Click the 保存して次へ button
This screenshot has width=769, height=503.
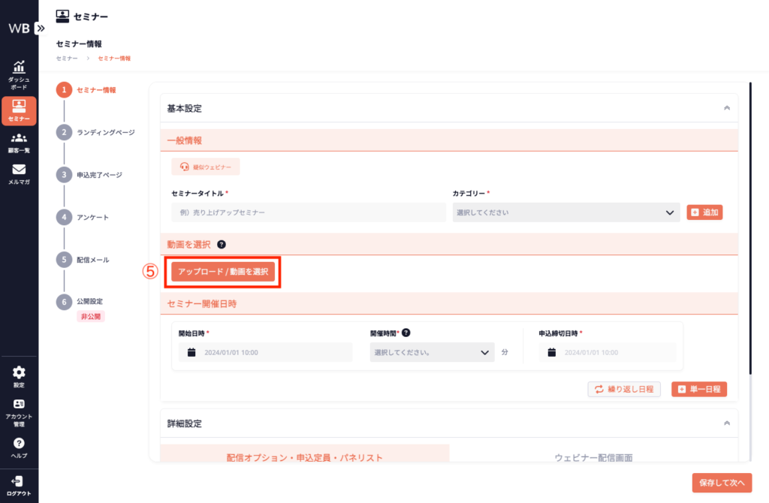pos(722,483)
